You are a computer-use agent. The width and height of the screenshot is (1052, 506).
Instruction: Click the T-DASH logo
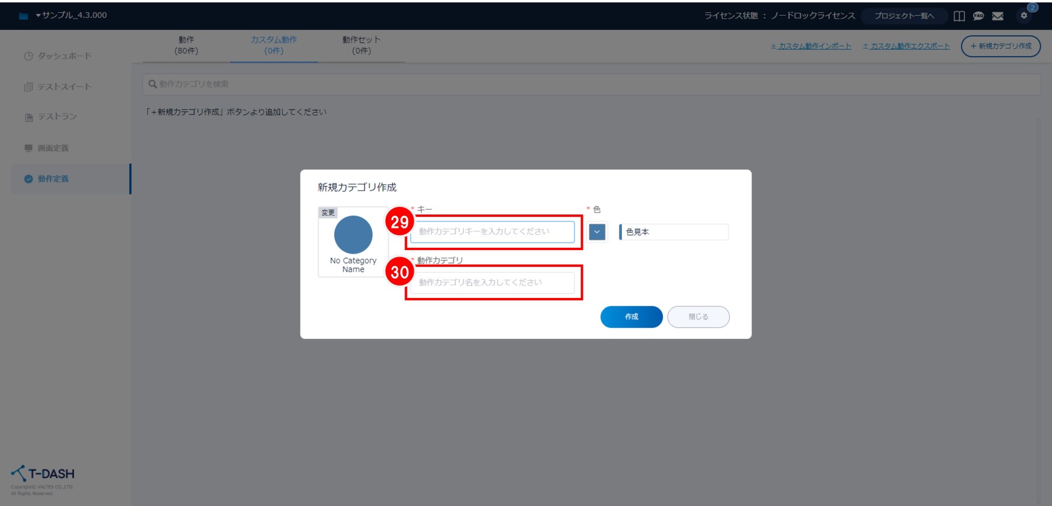click(x=43, y=474)
